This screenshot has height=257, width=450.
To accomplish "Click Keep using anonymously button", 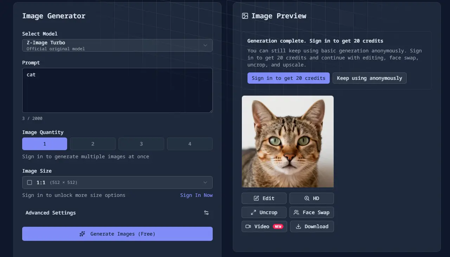I will tap(369, 78).
